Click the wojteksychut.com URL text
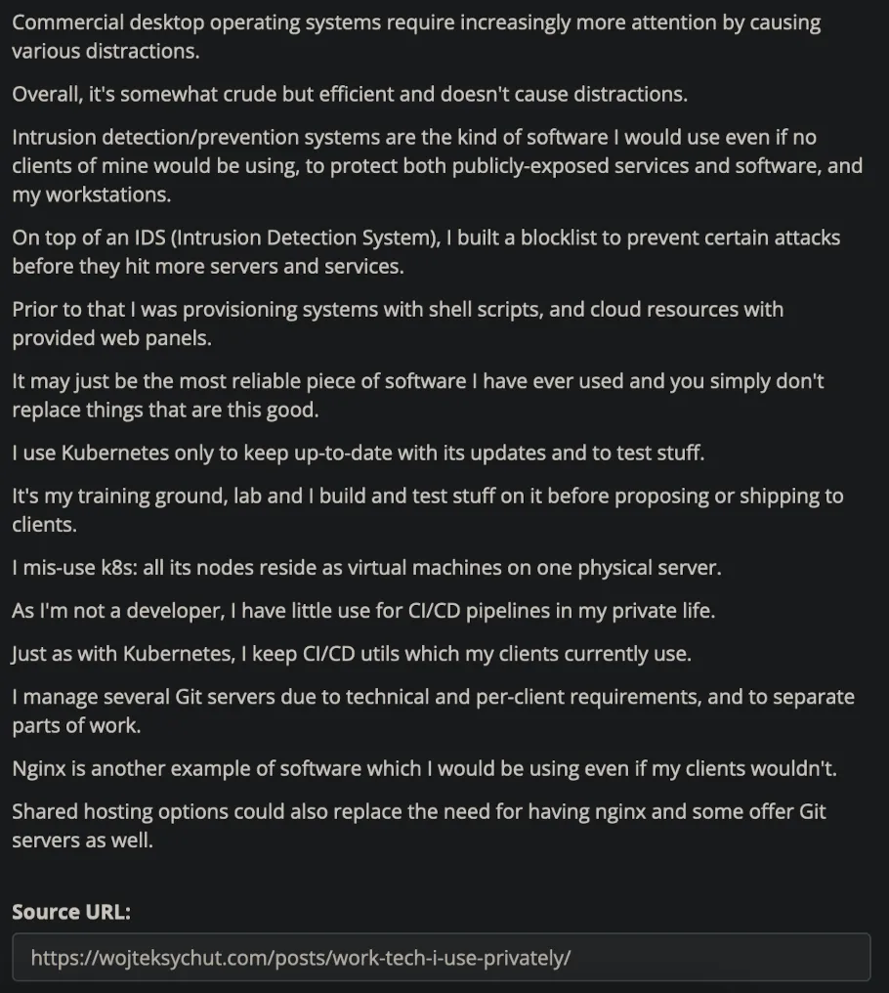The image size is (889, 993). pyautogui.click(x=301, y=958)
